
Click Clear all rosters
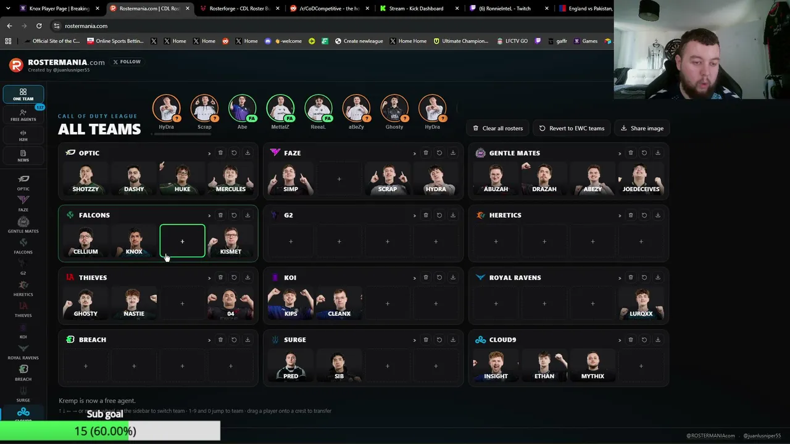click(x=497, y=128)
